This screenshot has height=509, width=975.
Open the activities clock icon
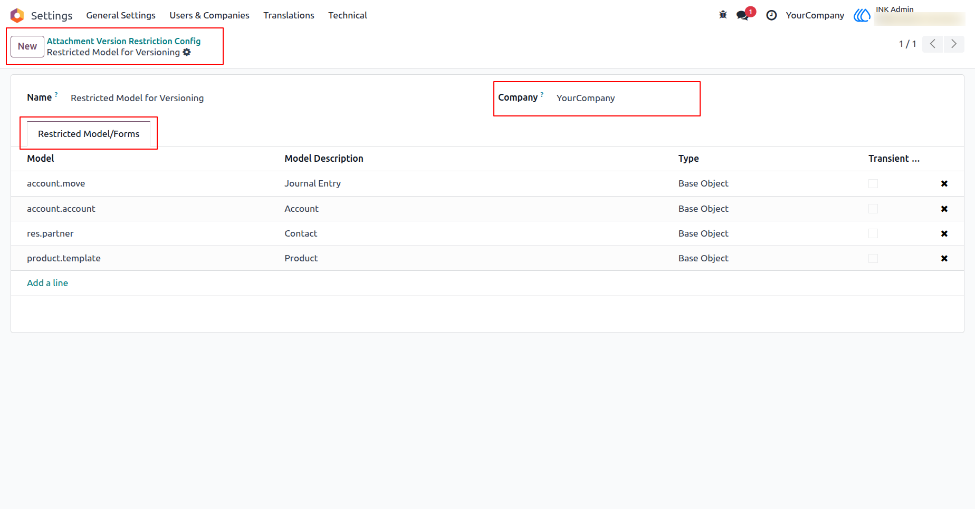coord(771,15)
